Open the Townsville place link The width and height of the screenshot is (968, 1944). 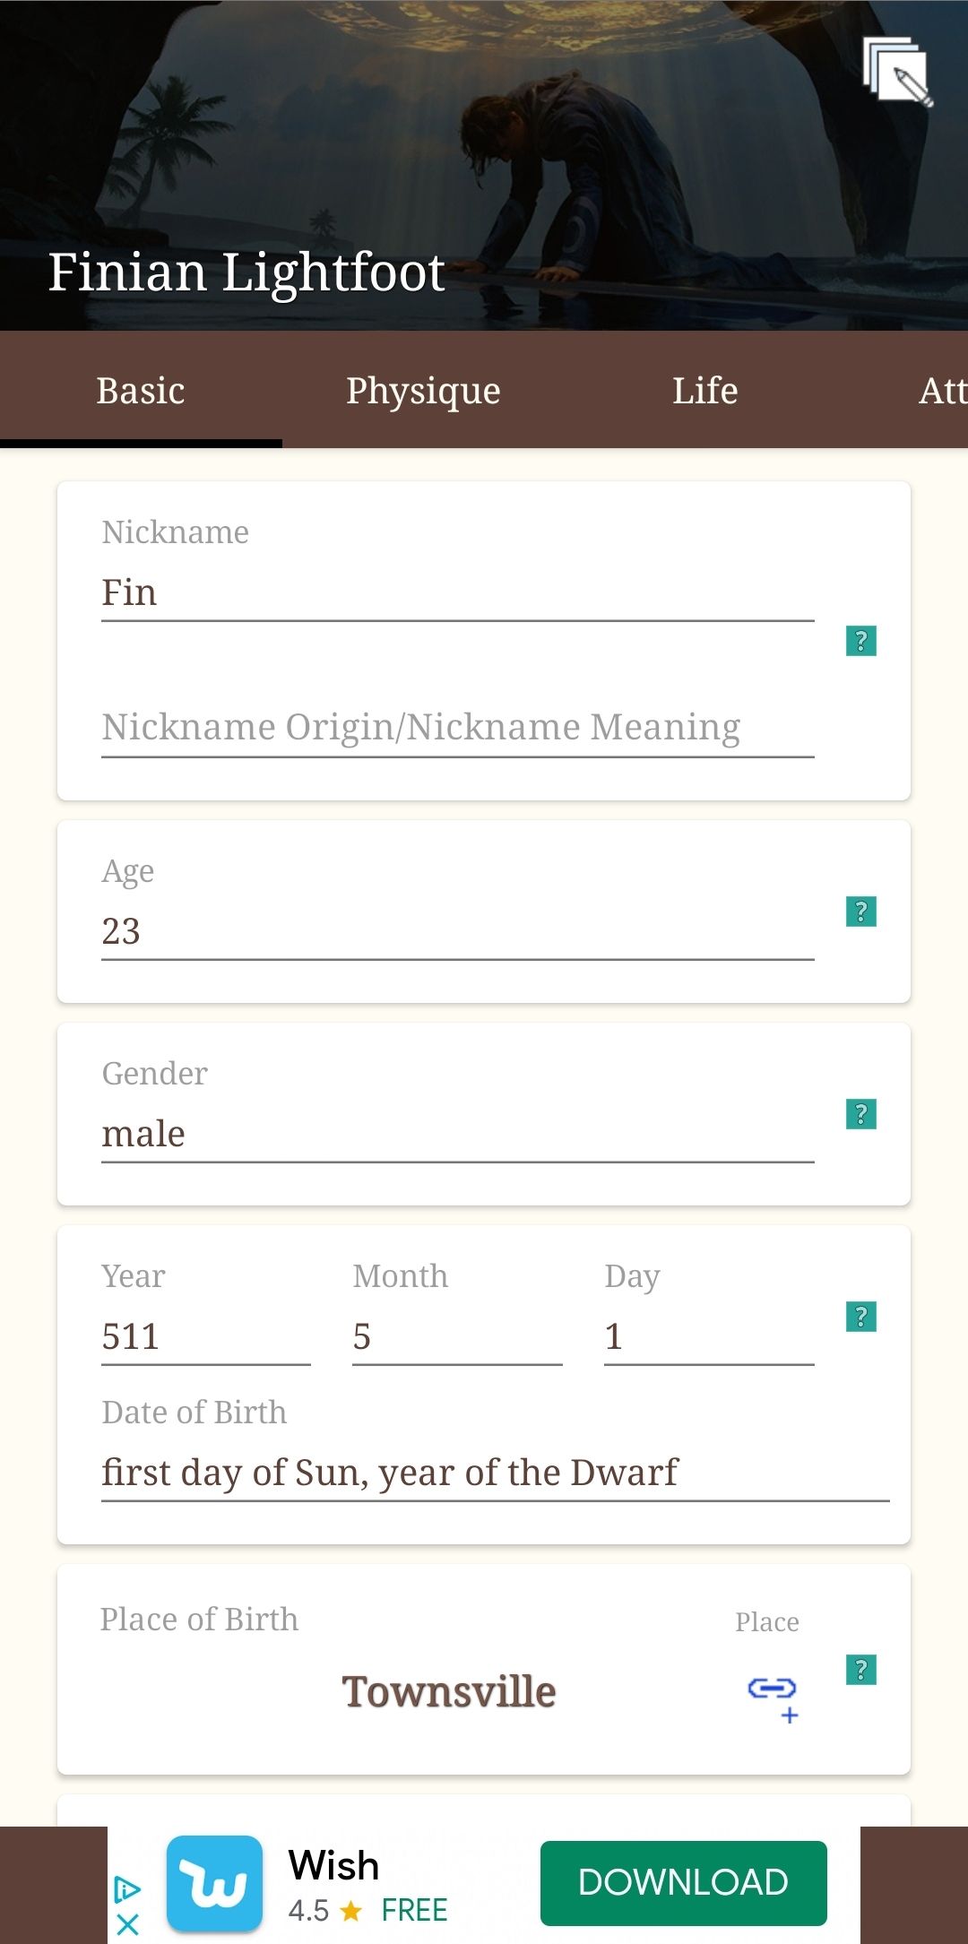tap(448, 1692)
